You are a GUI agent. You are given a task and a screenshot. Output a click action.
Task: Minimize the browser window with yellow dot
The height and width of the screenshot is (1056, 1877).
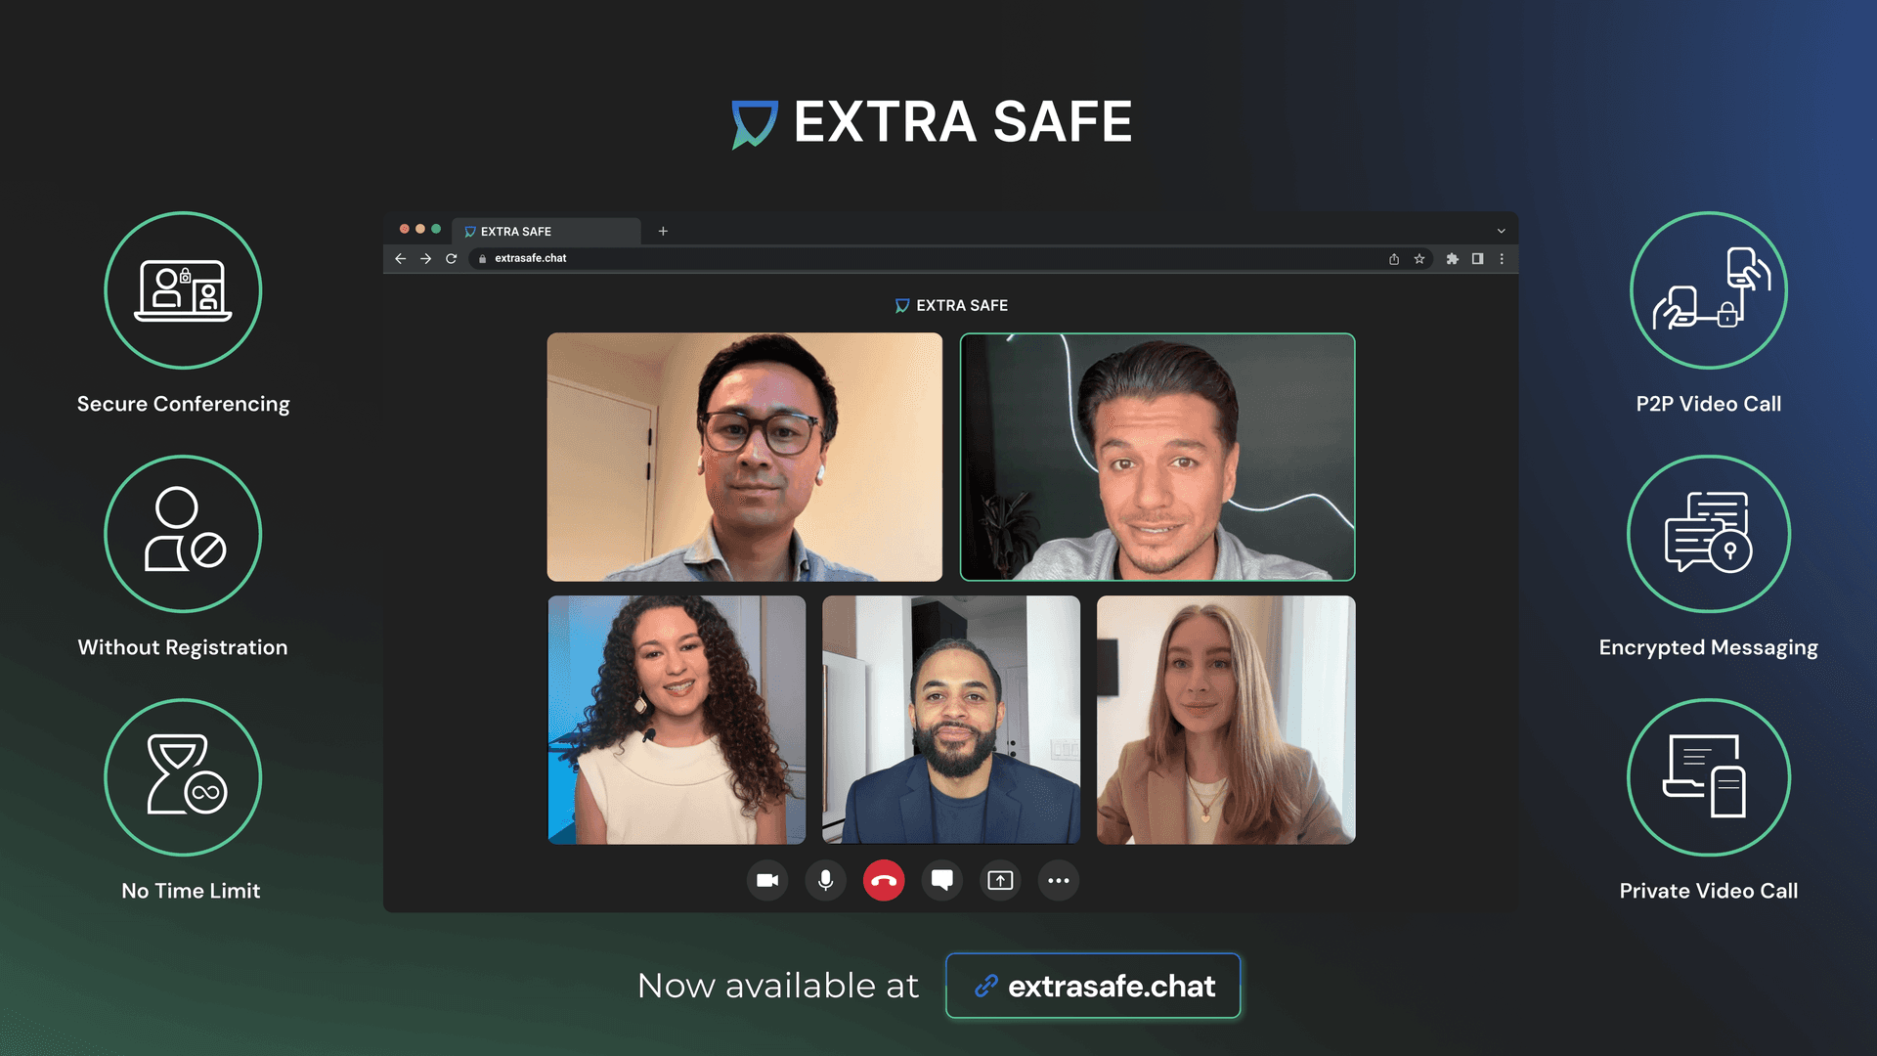420,229
